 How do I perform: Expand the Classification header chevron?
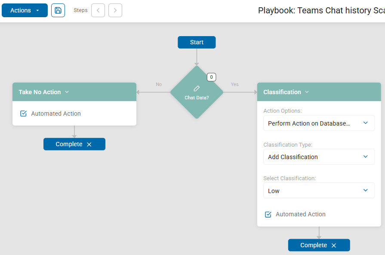(307, 92)
